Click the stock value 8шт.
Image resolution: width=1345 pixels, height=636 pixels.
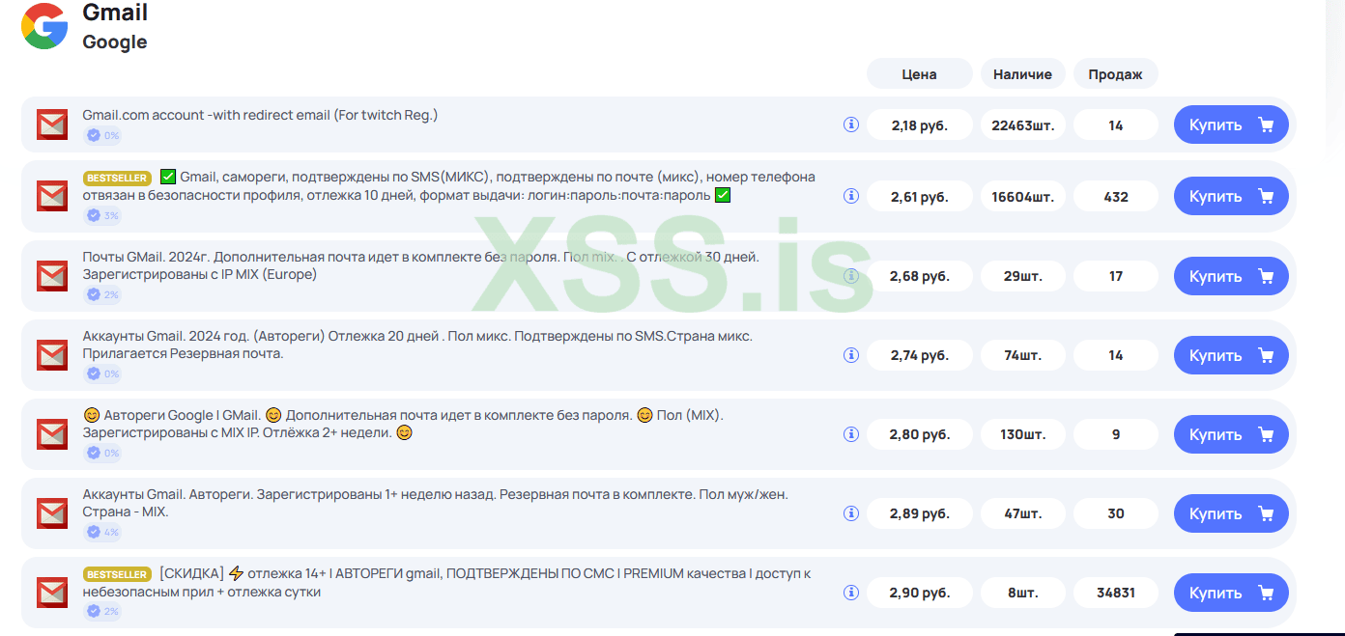point(1022,593)
